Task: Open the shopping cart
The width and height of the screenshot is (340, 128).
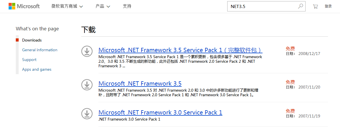Action: 315,6
